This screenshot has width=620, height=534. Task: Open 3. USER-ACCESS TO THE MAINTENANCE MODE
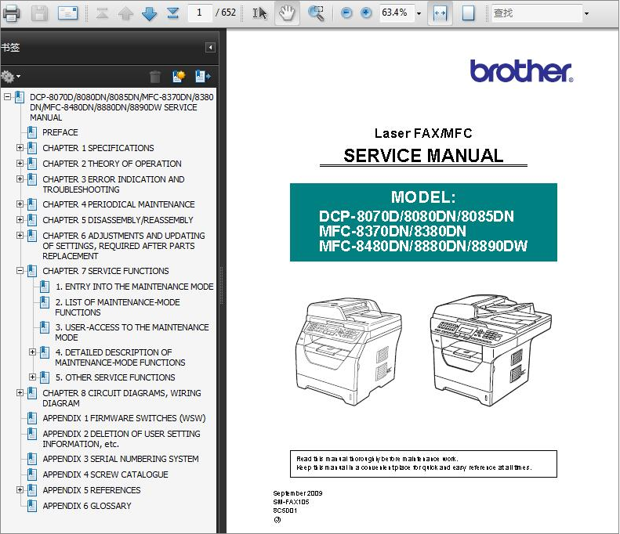point(132,333)
